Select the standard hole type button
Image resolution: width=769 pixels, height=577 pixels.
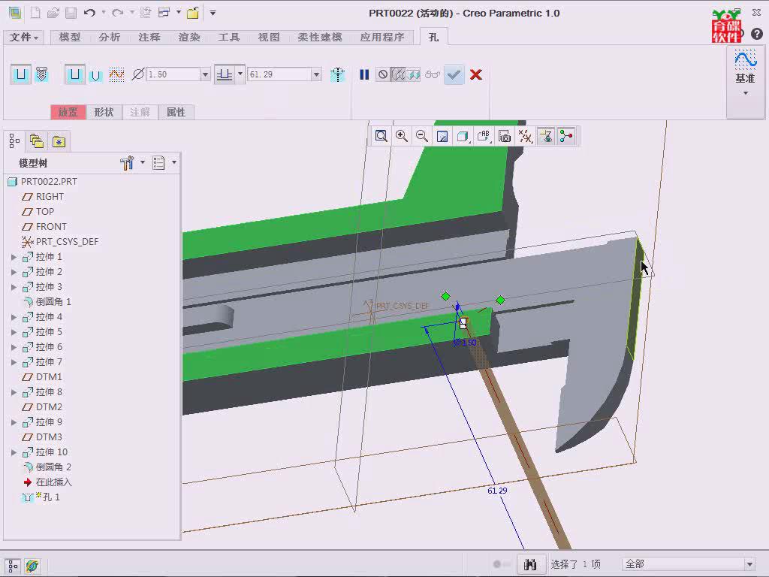tap(42, 74)
